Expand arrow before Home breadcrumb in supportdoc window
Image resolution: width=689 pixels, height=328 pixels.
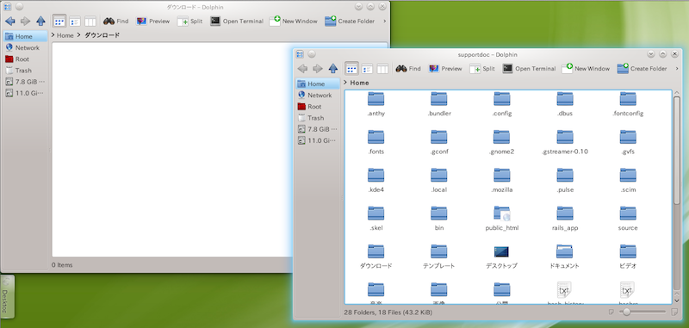pos(345,83)
